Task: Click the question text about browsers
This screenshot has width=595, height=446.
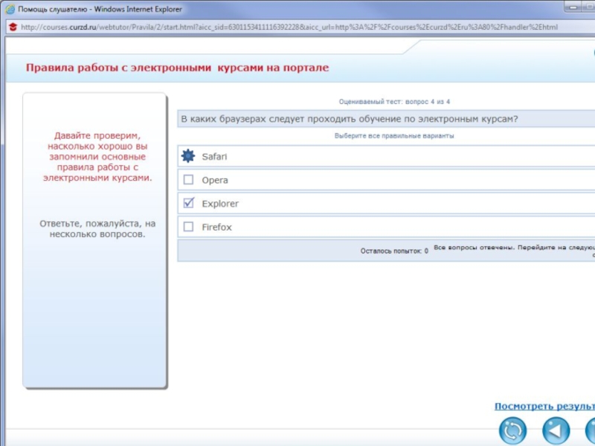Action: click(350, 119)
